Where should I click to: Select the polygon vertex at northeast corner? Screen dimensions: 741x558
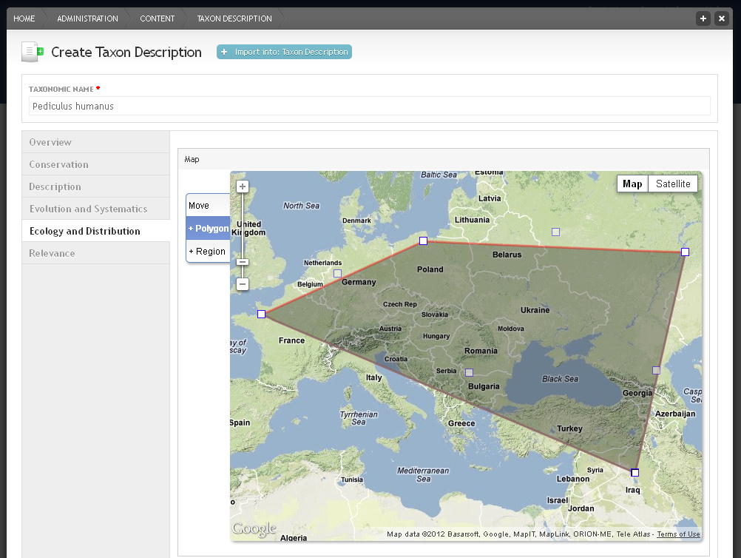tap(686, 252)
